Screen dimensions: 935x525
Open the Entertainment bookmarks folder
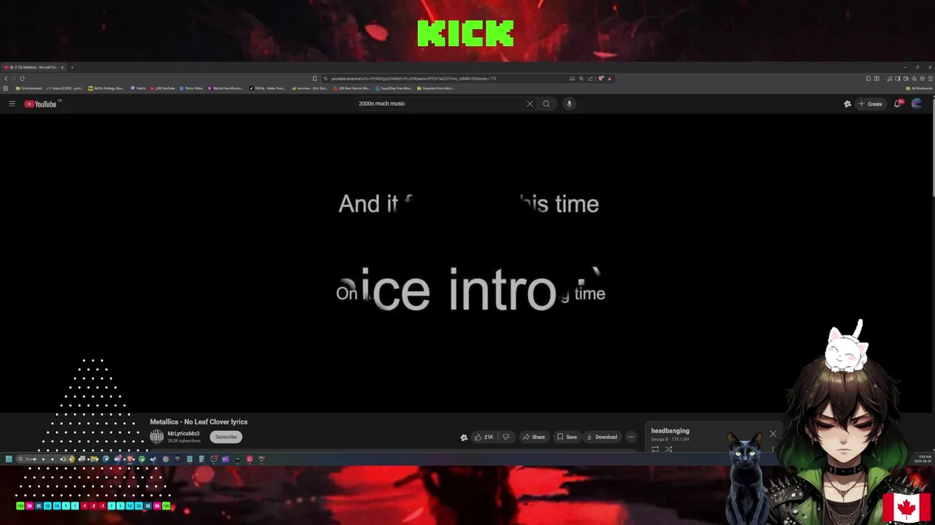[29, 88]
